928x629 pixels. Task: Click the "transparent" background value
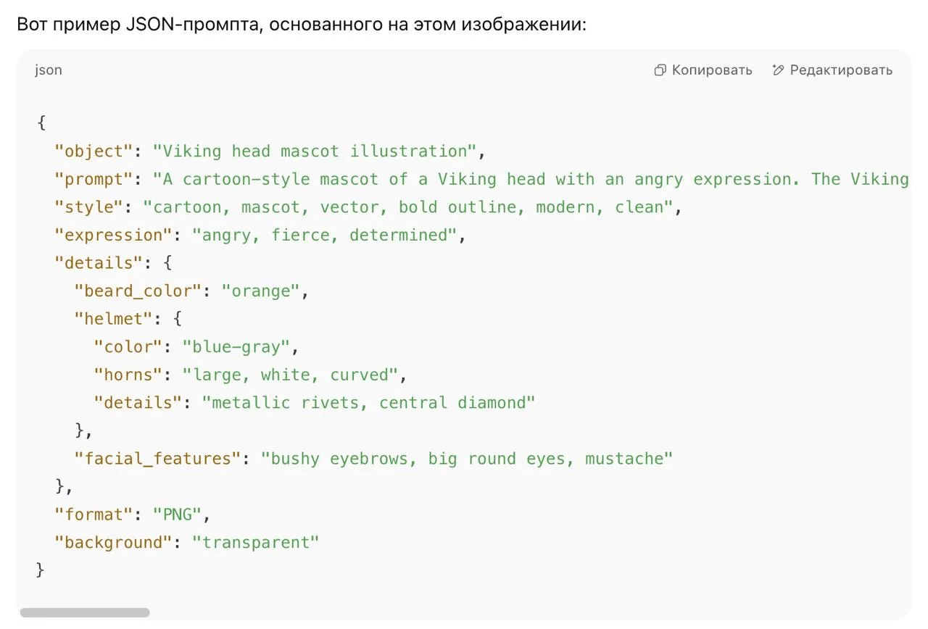(255, 543)
